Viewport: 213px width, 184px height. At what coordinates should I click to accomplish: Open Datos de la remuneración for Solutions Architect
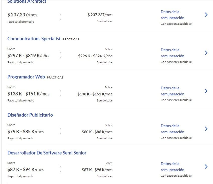click(x=173, y=15)
